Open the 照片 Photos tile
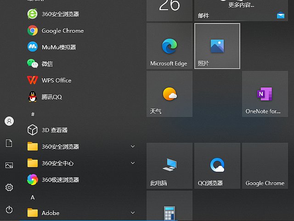Viewport: 294px width, 221px height. (x=217, y=46)
